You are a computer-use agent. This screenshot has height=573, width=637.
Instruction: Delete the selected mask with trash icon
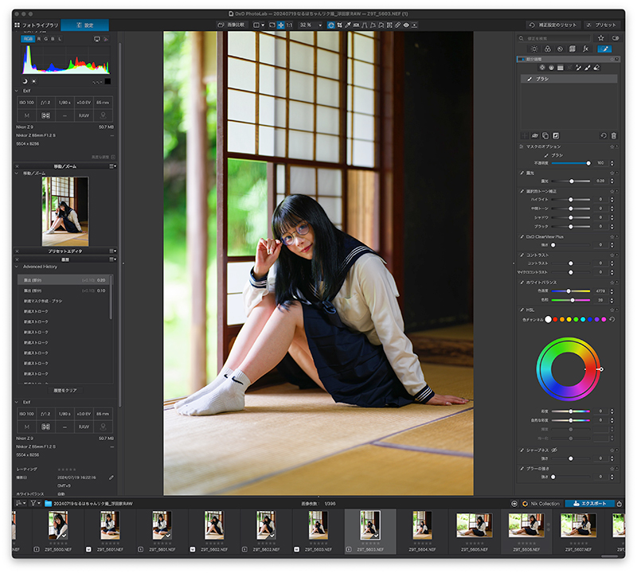614,135
